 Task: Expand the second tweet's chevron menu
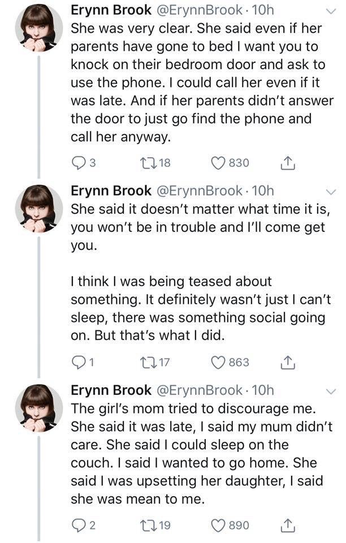[331, 191]
